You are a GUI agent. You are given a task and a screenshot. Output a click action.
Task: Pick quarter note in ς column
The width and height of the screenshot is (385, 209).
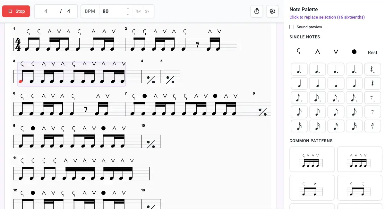299,83
